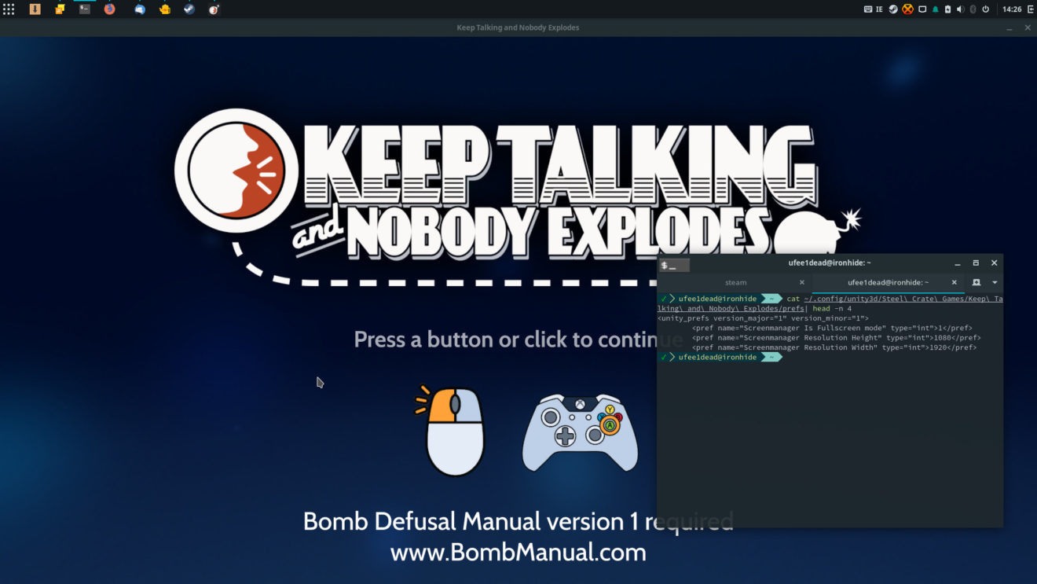Screen dimensions: 1037x584
Task: Open the sticky notes app in the panel
Action: click(x=60, y=9)
